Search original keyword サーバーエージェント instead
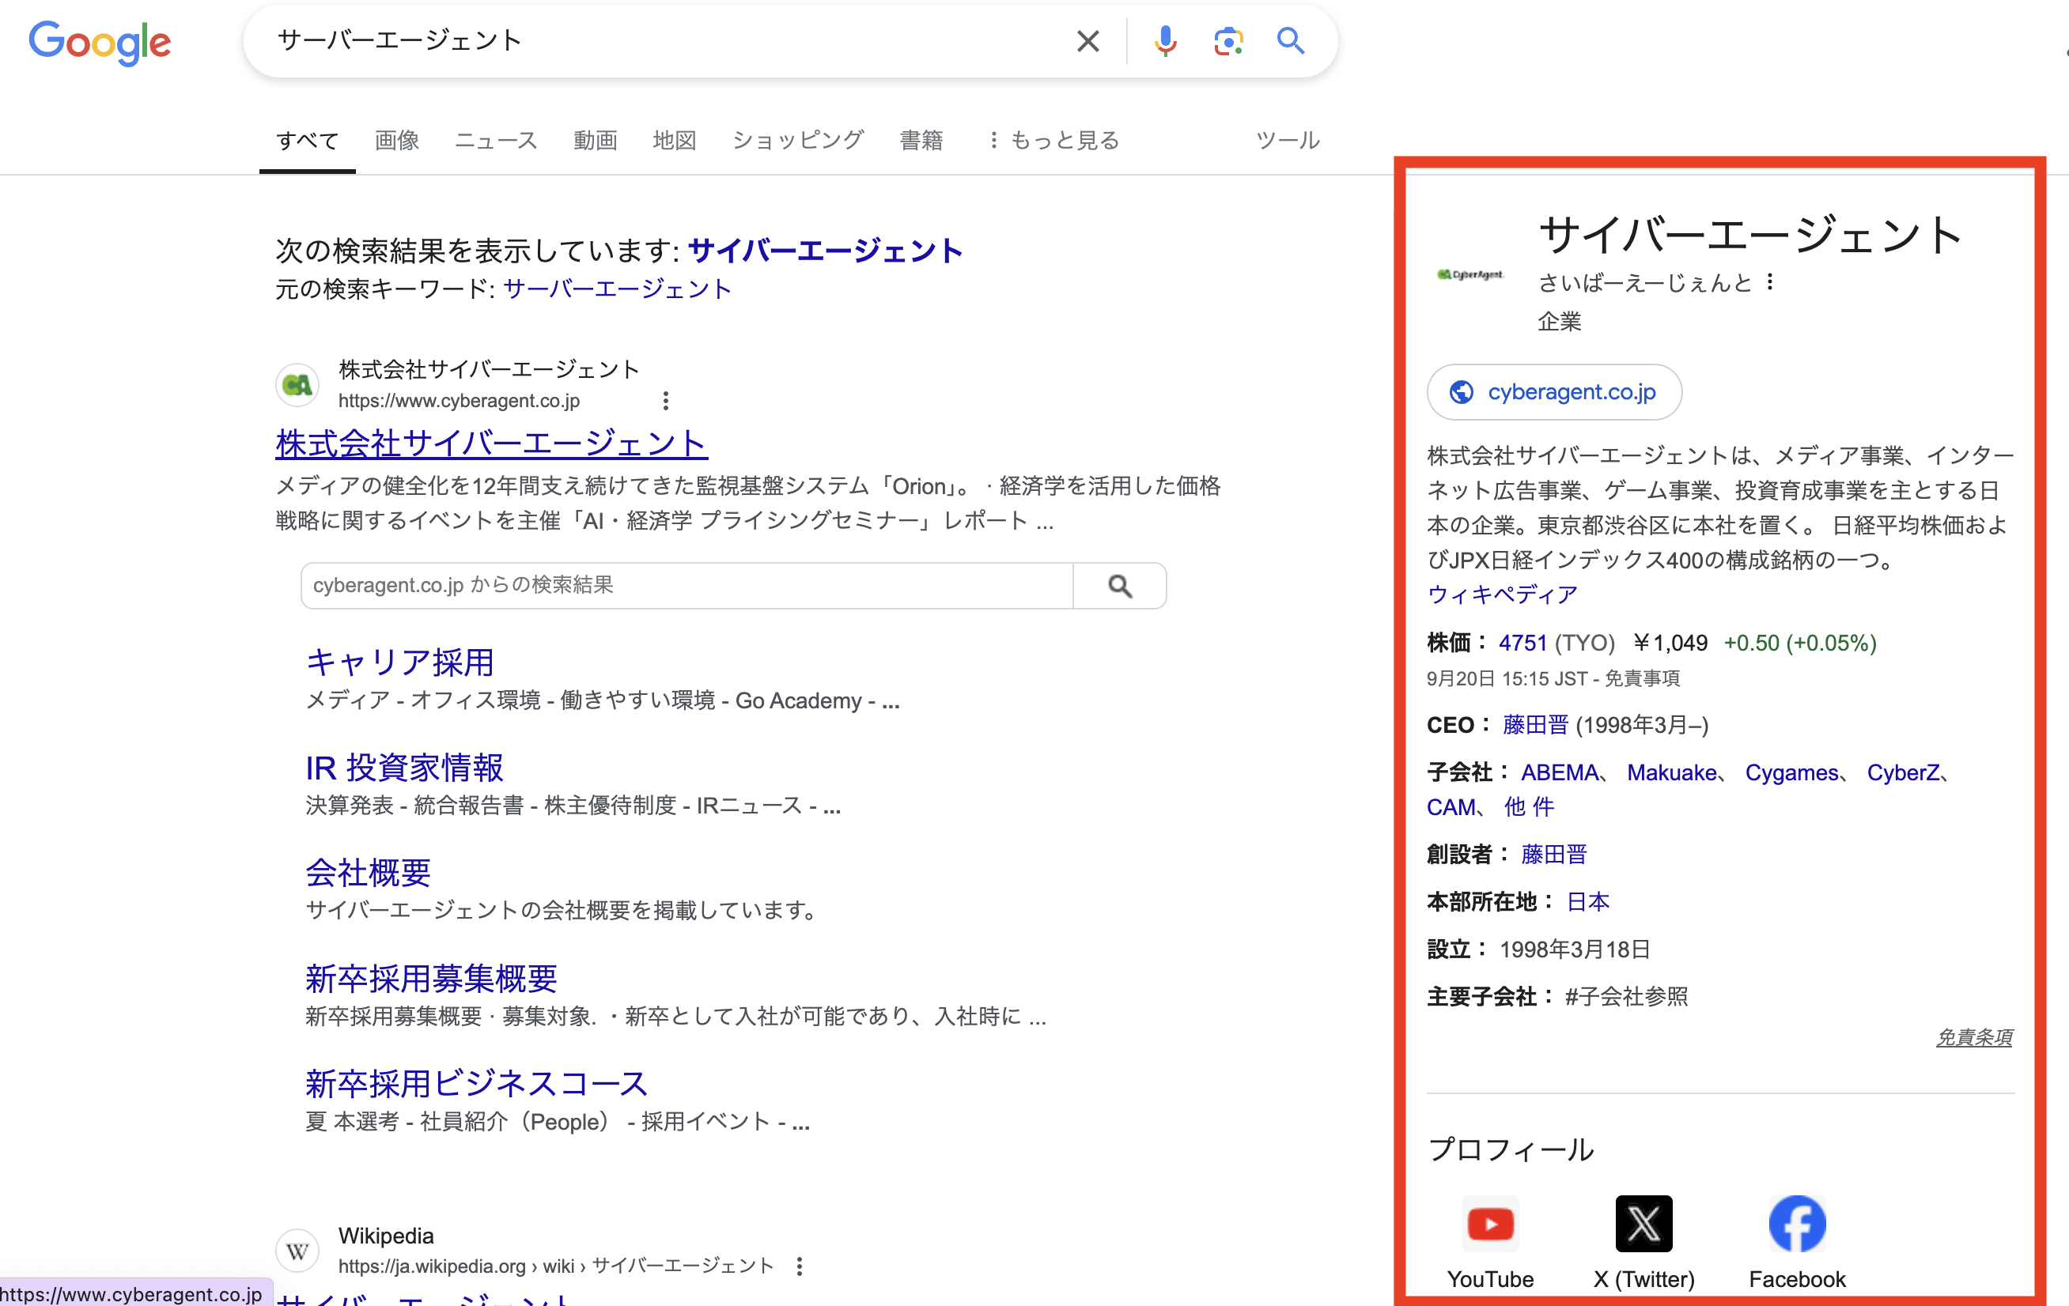 [x=617, y=289]
